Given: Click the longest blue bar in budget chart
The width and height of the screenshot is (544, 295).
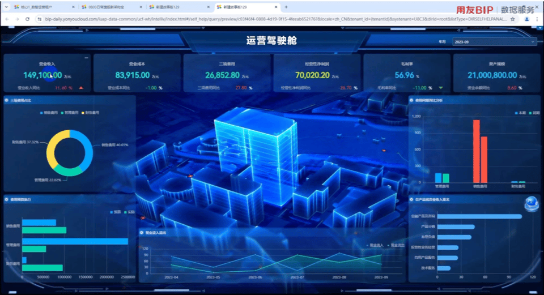Looking at the screenshot, I should click(x=75, y=241).
